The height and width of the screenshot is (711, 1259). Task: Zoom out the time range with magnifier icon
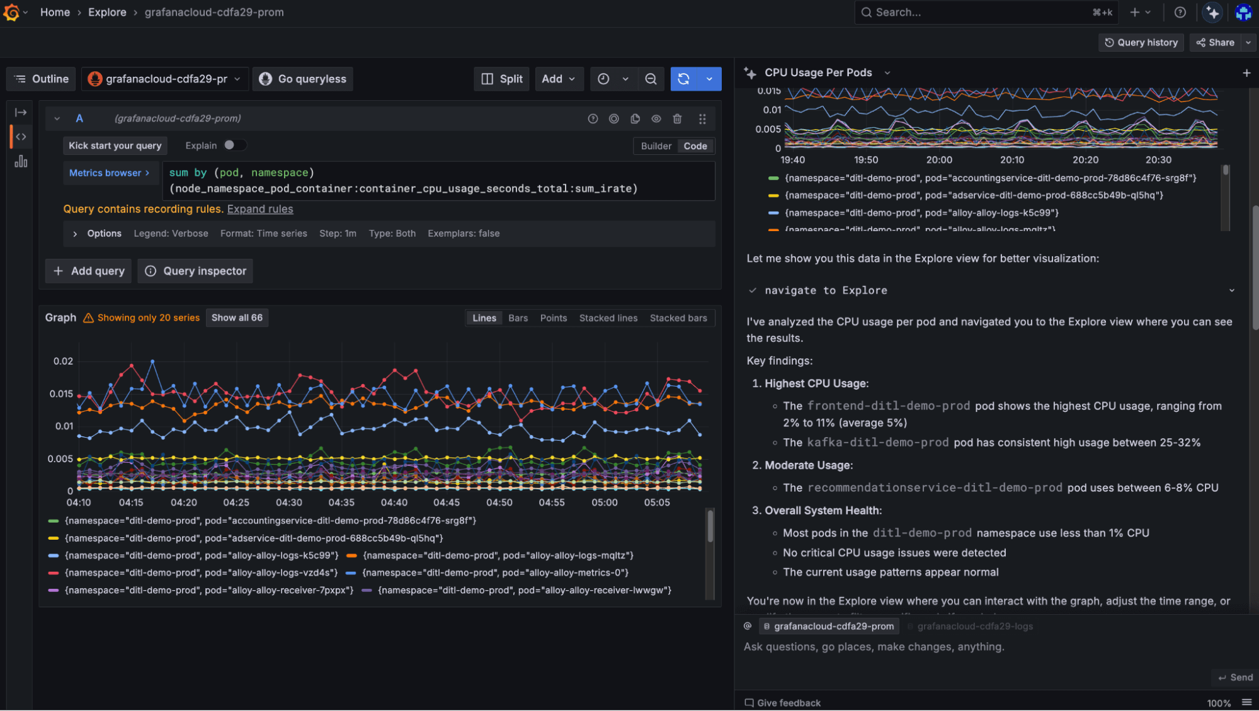pyautogui.click(x=651, y=79)
